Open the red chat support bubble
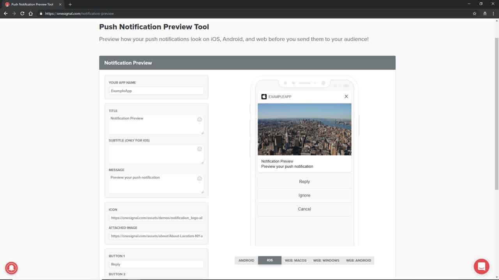 point(481,266)
